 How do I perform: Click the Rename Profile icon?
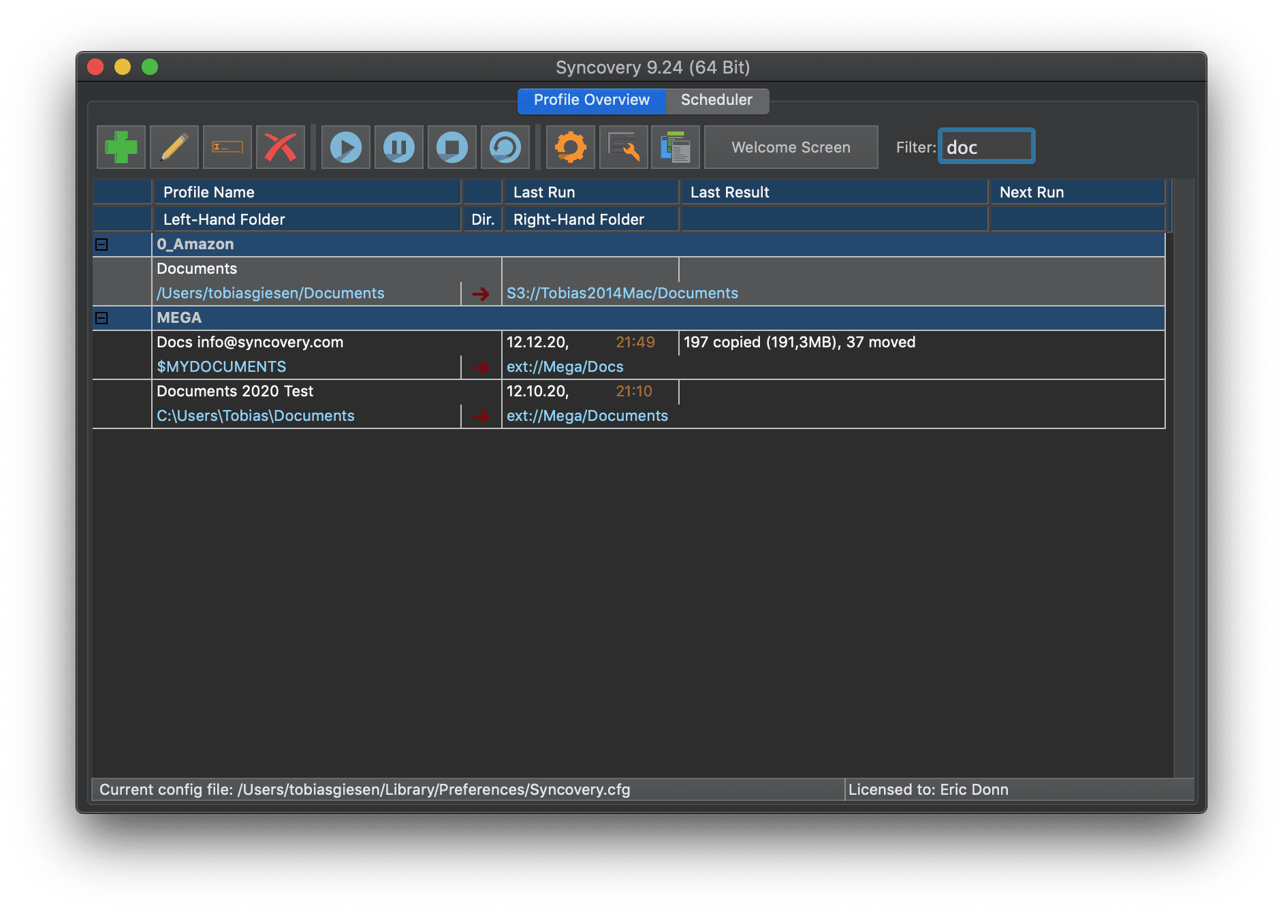pos(227,147)
